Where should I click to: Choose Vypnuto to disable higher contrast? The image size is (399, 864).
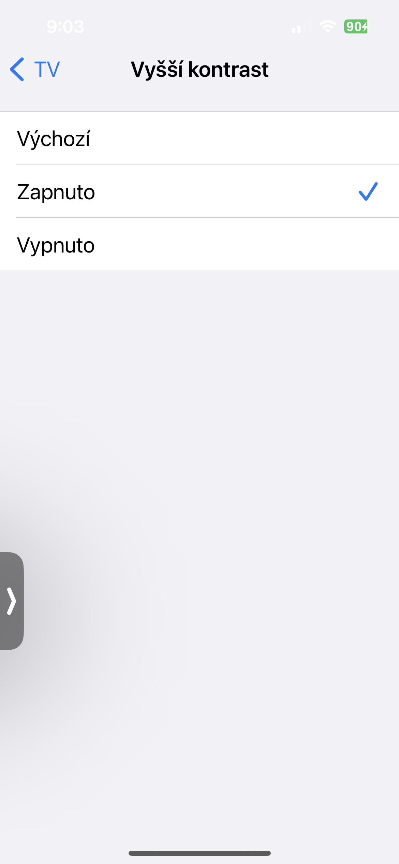pyautogui.click(x=199, y=244)
